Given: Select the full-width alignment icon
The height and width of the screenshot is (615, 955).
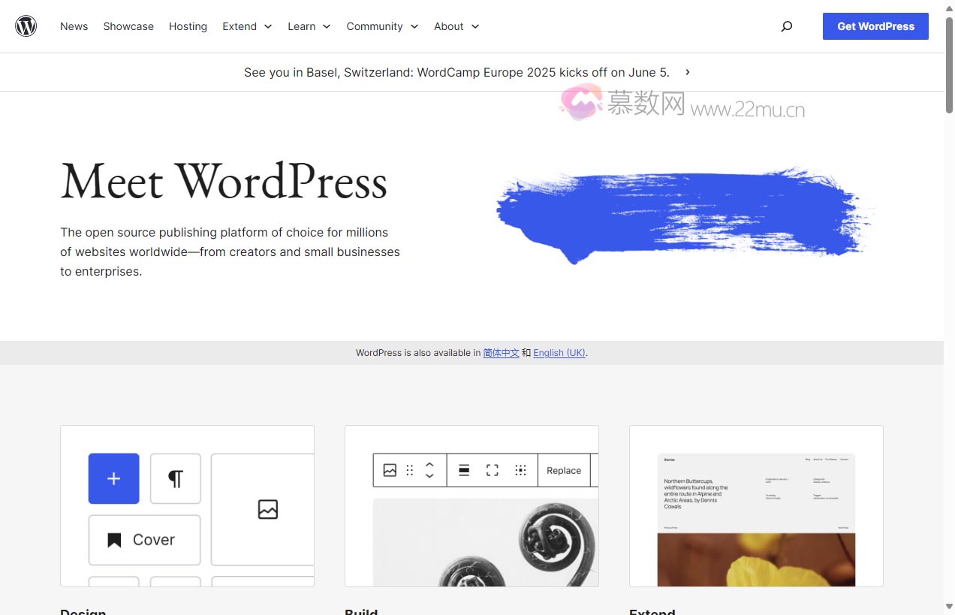Looking at the screenshot, I should 492,470.
